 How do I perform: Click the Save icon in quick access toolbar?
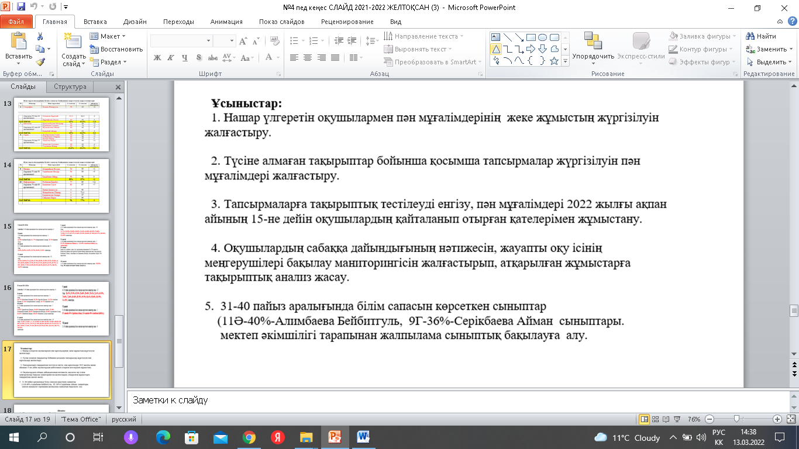click(x=21, y=8)
